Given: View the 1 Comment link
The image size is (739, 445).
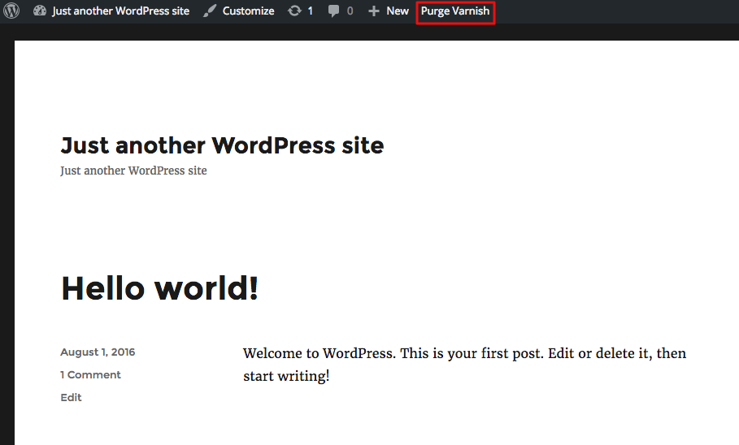Looking at the screenshot, I should point(90,375).
